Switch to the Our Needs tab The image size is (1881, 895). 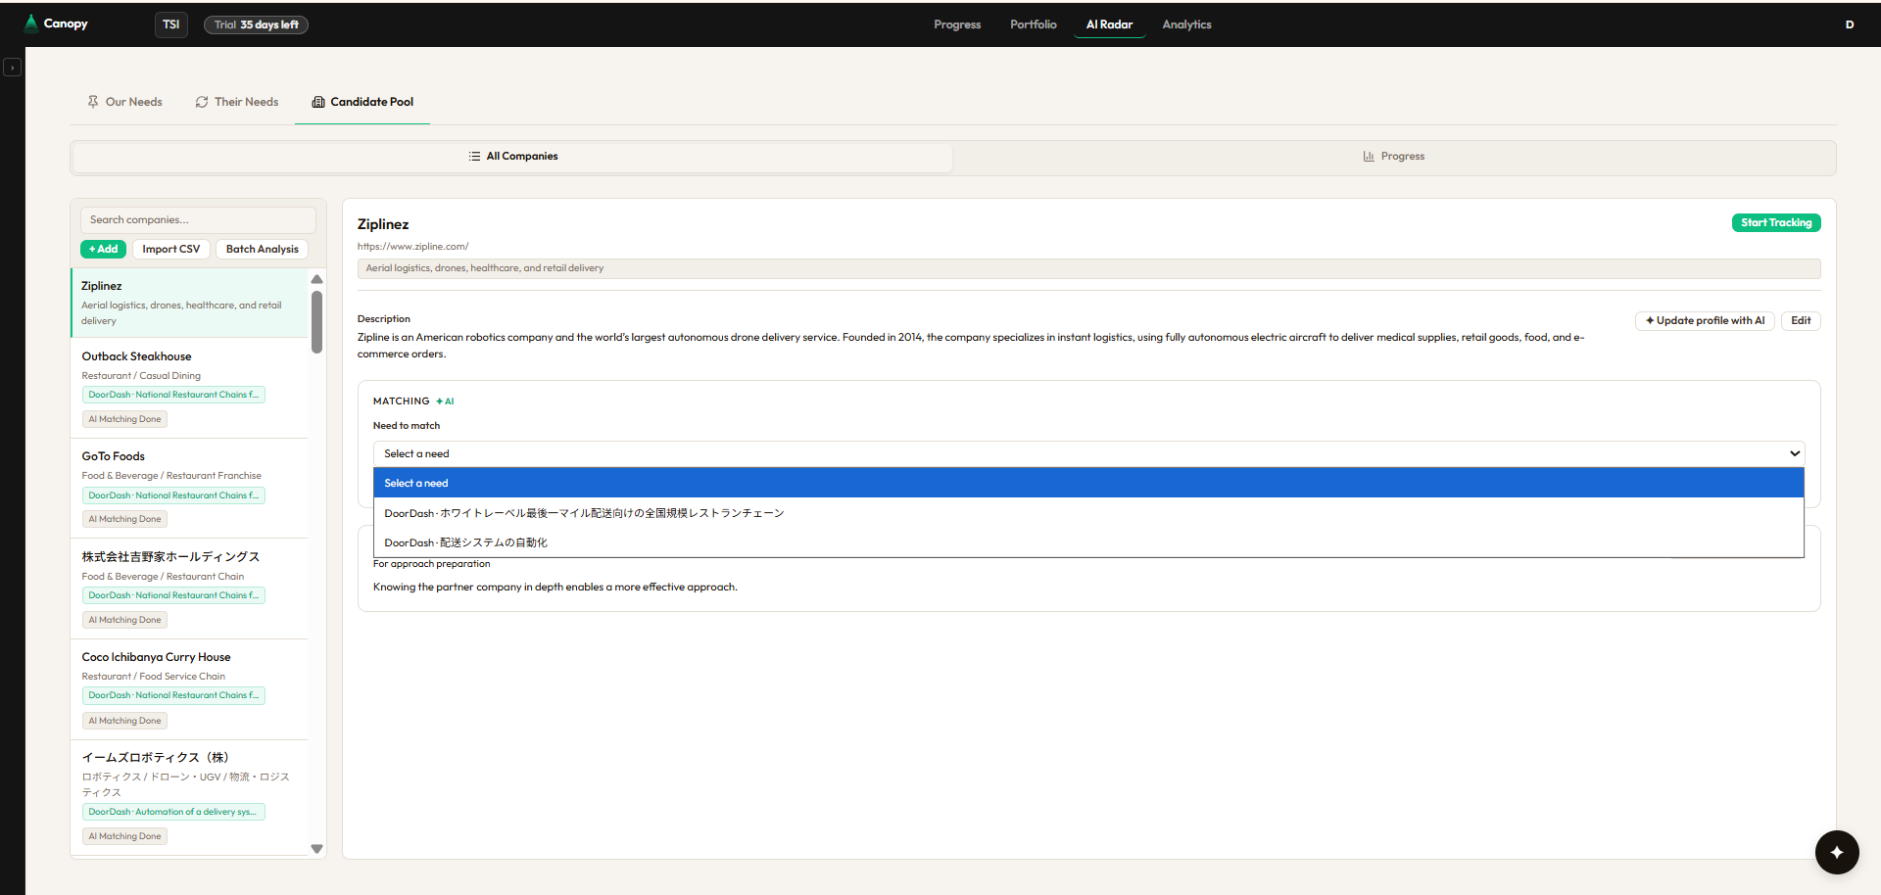click(x=124, y=102)
